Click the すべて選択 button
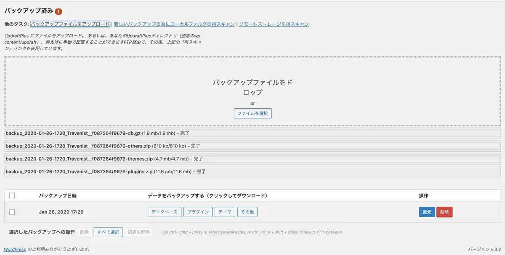This screenshot has width=505, height=255. [108, 232]
